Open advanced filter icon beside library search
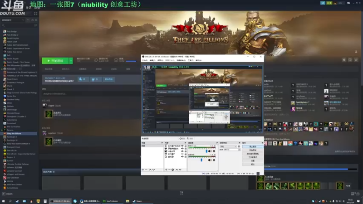Screen dimensions: 363x204 point(35,25)
